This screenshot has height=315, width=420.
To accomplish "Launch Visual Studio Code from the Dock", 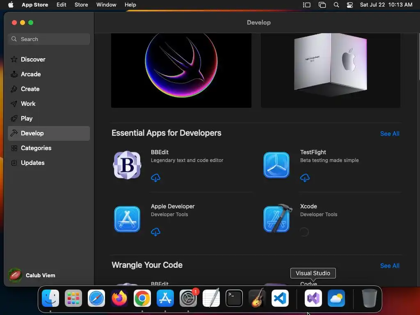I will [x=280, y=298].
